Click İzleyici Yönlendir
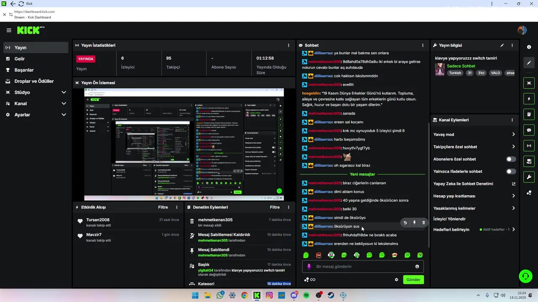538x302 pixels. click(x=449, y=219)
